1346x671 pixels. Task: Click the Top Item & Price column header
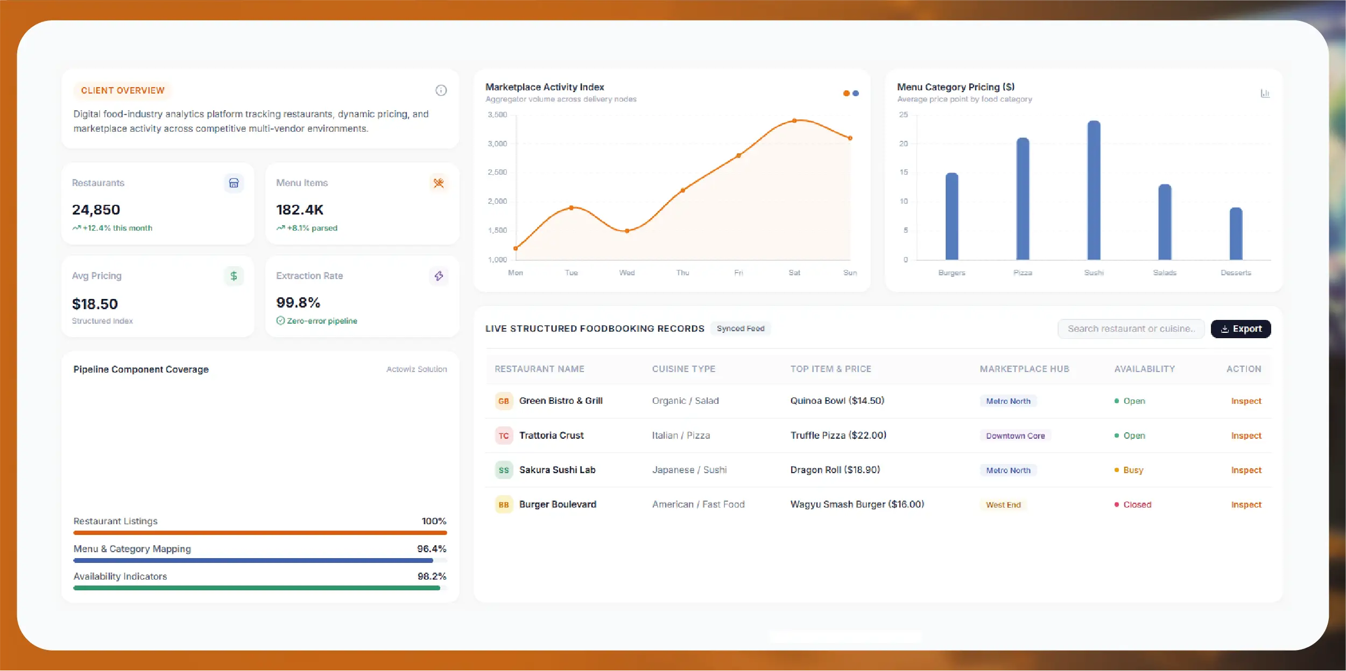tap(830, 369)
